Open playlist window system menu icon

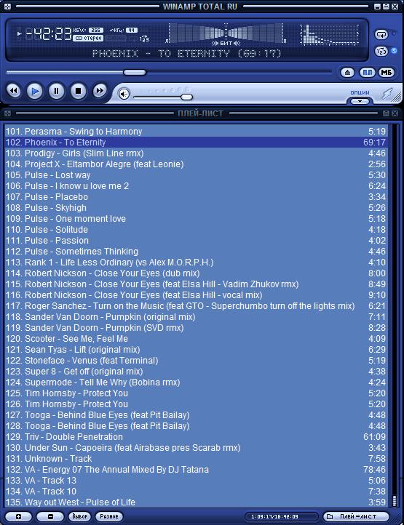coord(7,113)
